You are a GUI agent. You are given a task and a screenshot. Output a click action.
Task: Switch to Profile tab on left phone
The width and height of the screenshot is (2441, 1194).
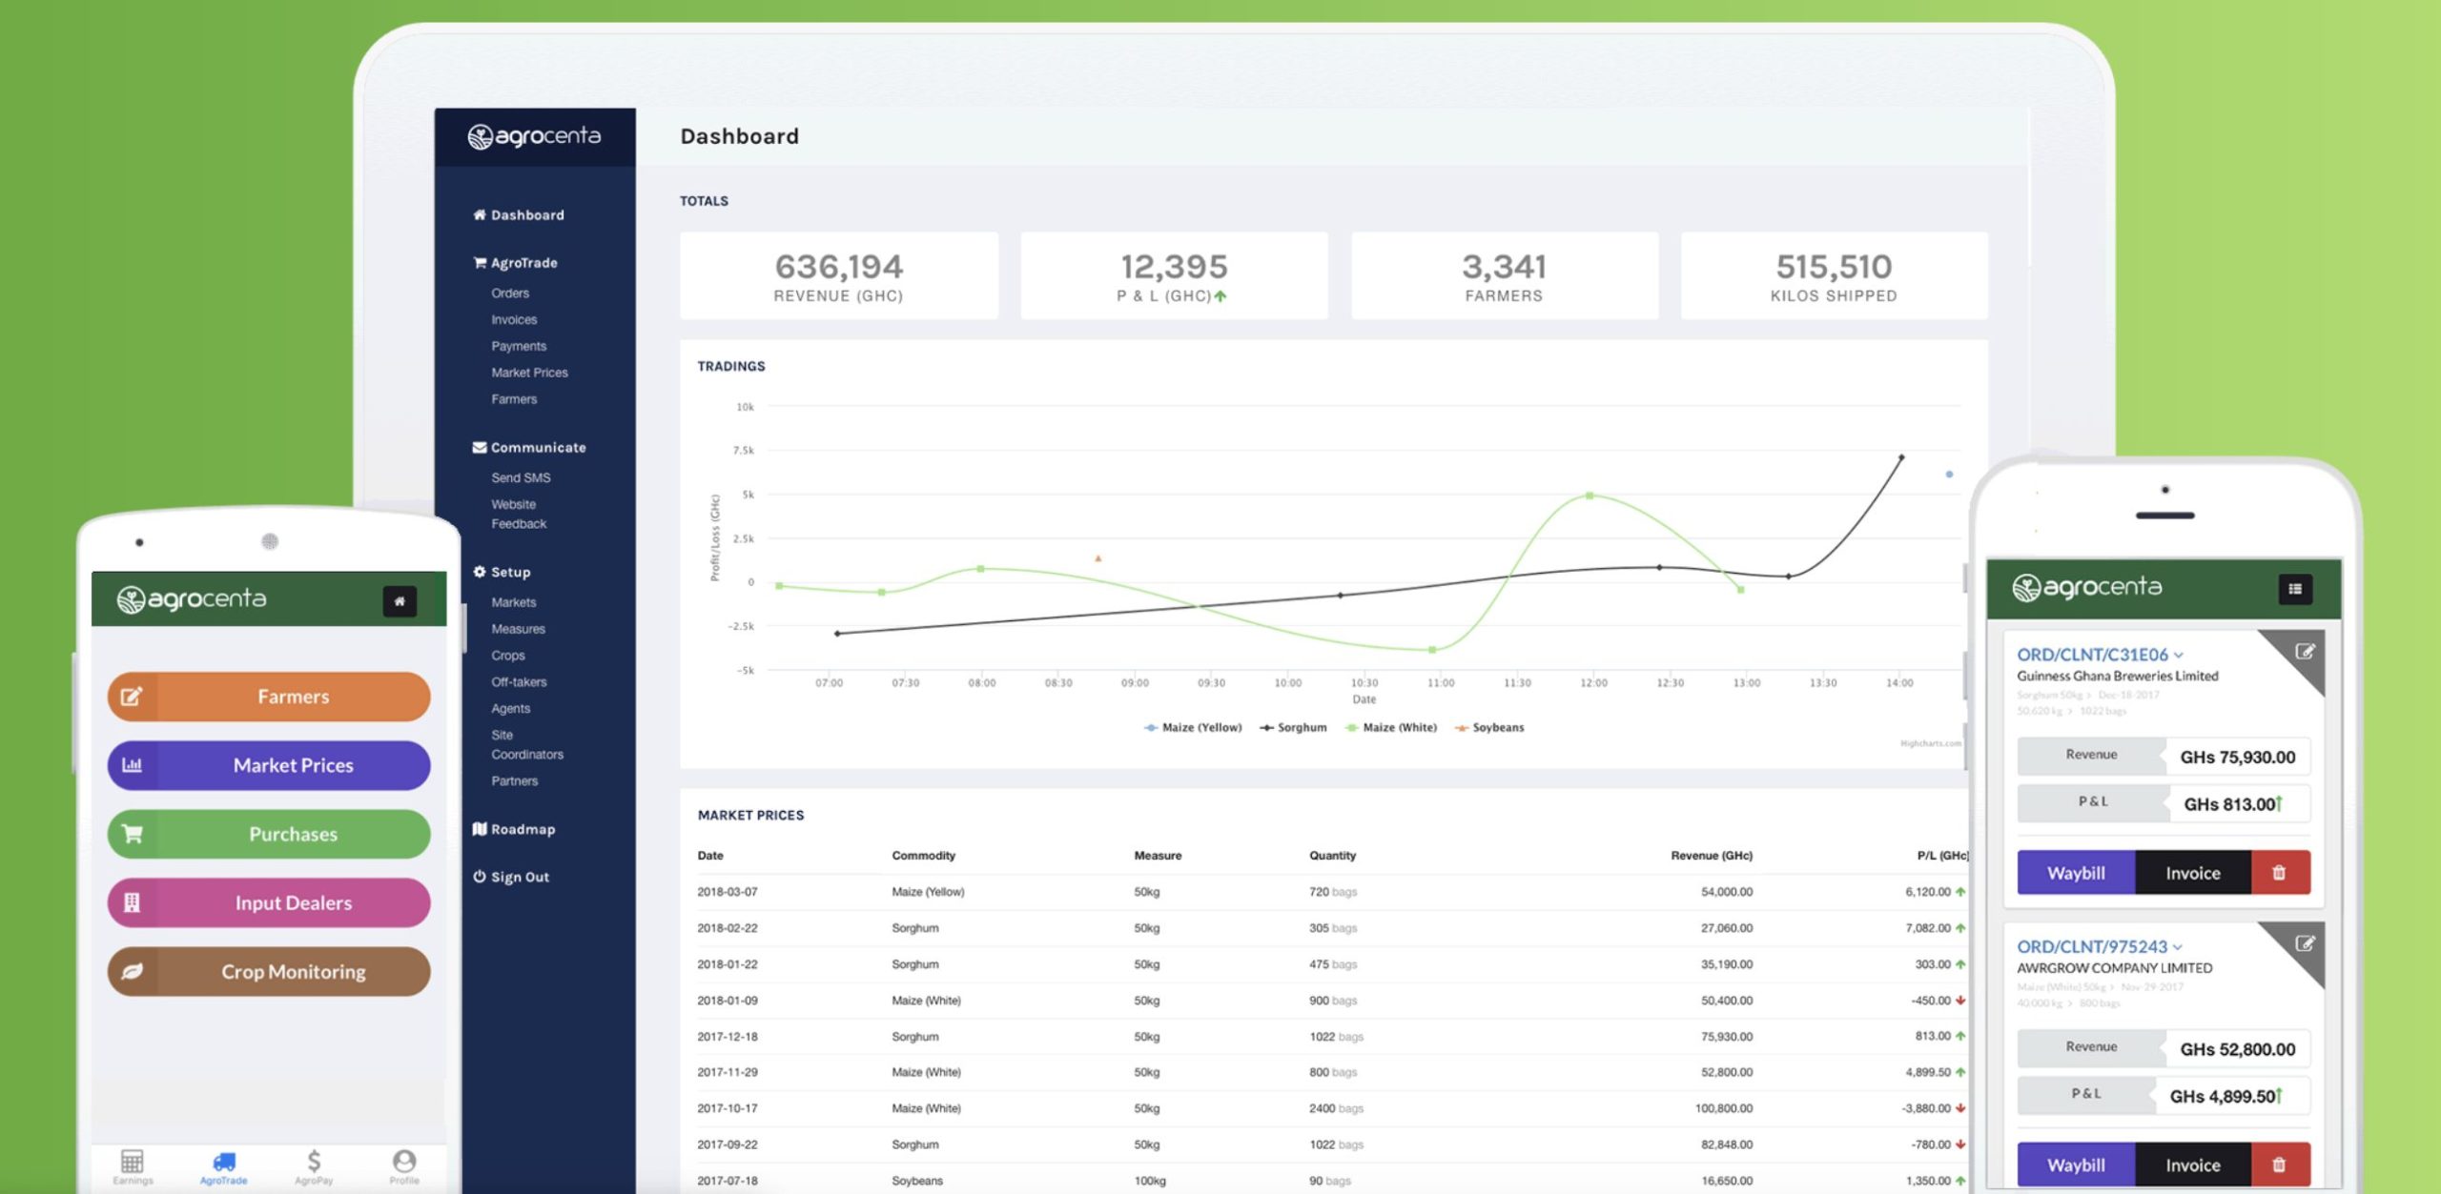point(404,1167)
